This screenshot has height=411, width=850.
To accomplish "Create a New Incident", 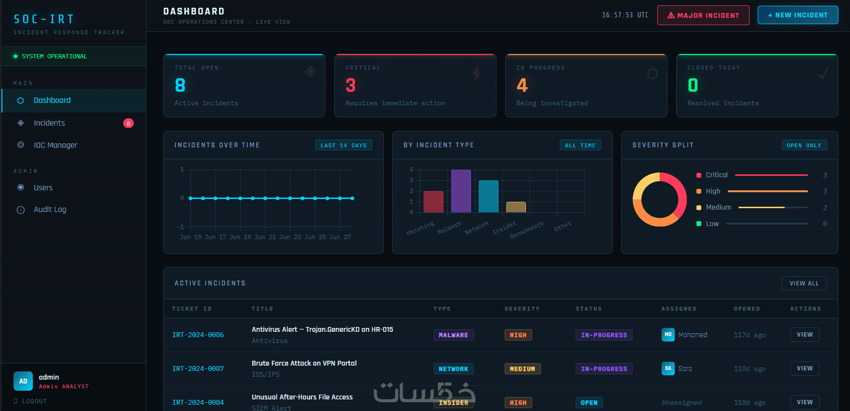I will click(798, 15).
